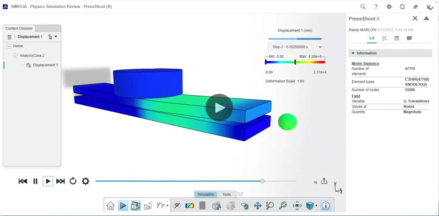Switch to the Tools toolbar tab
The width and height of the screenshot is (439, 216).
pyautogui.click(x=227, y=194)
